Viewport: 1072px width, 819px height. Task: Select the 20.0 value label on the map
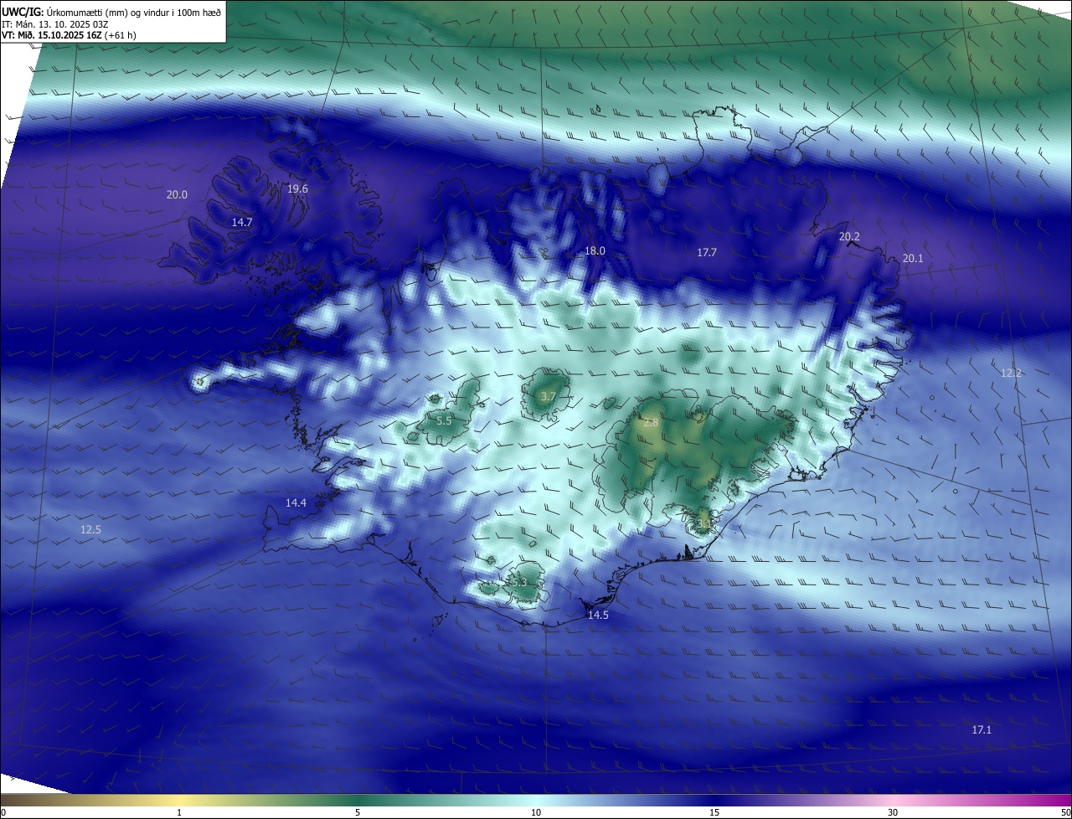pyautogui.click(x=177, y=194)
